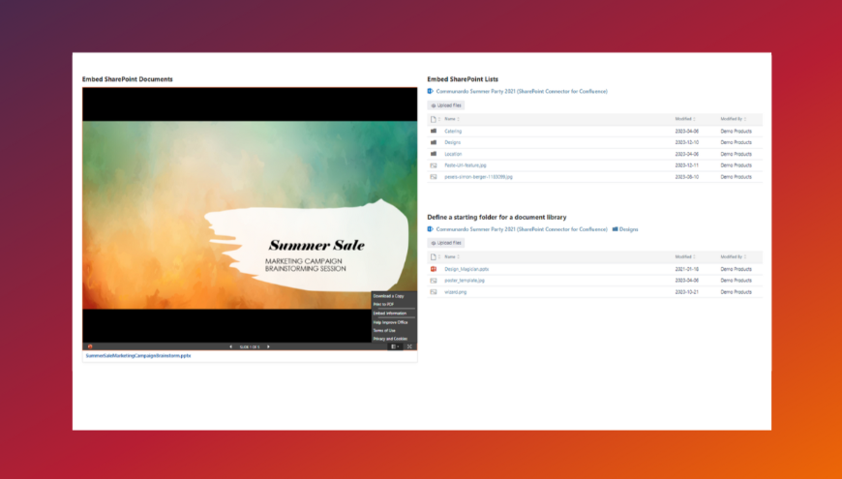This screenshot has height=479, width=842.
Task: Click Demo Products in the Location row
Action: pyautogui.click(x=736, y=154)
